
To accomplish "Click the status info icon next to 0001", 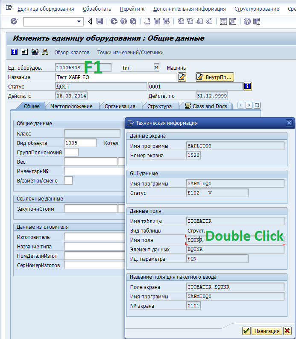I will click(x=248, y=86).
